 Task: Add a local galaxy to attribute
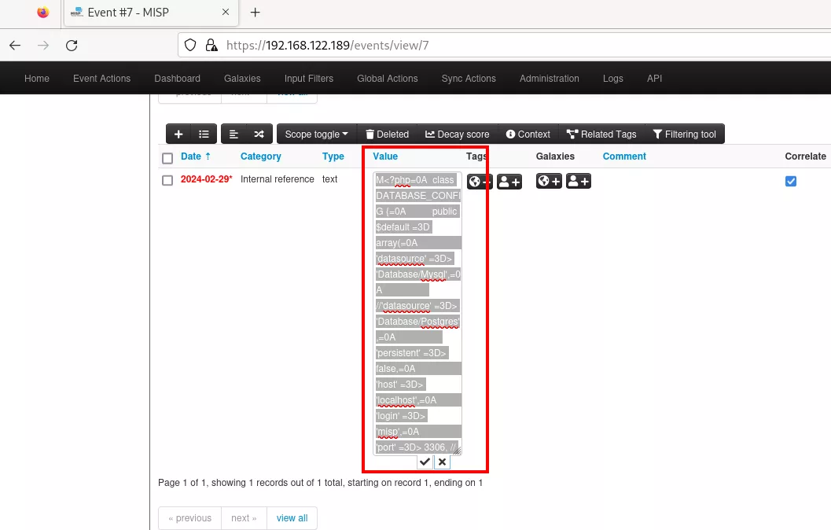(579, 182)
